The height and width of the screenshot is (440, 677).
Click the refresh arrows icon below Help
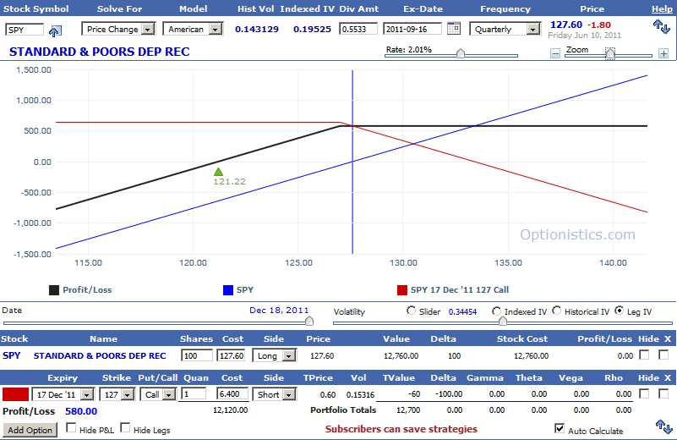click(662, 27)
